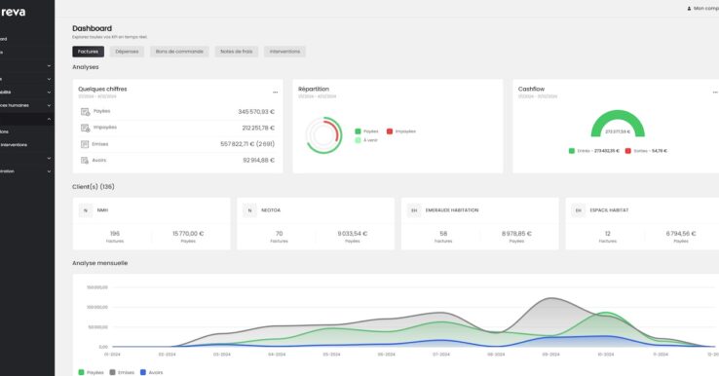Click NEOTOA's 9 033,54 € paid amount
The height and width of the screenshot is (376, 719).
pyautogui.click(x=352, y=234)
